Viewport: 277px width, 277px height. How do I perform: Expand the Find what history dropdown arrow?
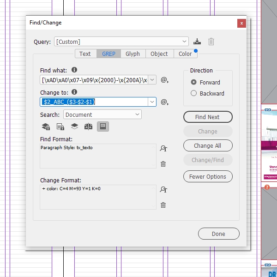[x=152, y=80]
